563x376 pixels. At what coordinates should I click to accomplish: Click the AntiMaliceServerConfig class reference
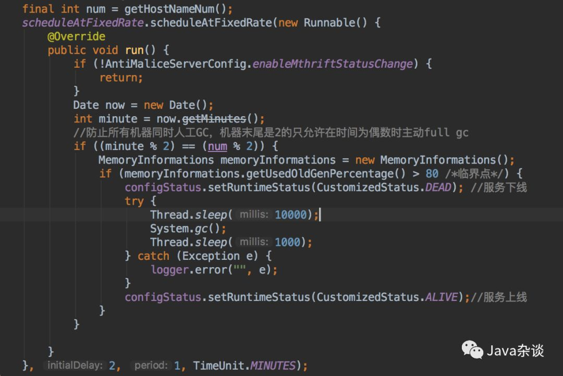[176, 64]
